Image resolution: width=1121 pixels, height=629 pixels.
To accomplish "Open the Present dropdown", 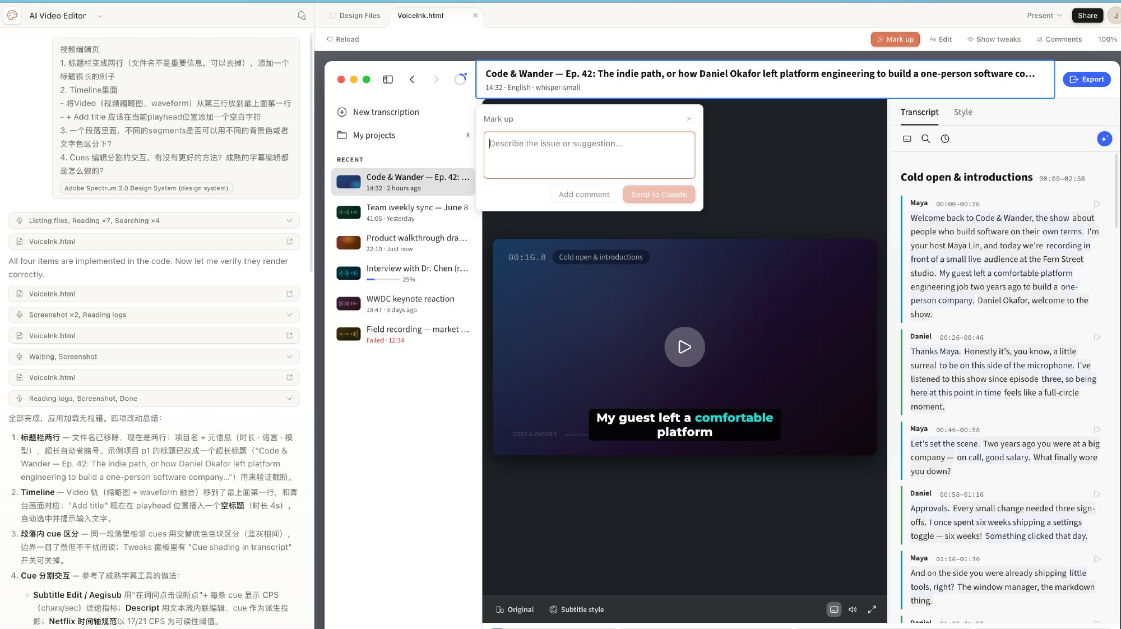I will pyautogui.click(x=1044, y=16).
